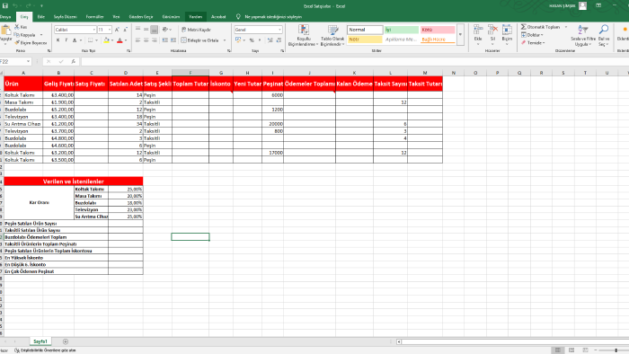The image size is (629, 354).
Task: Open the Görünüm tab
Action: (171, 17)
